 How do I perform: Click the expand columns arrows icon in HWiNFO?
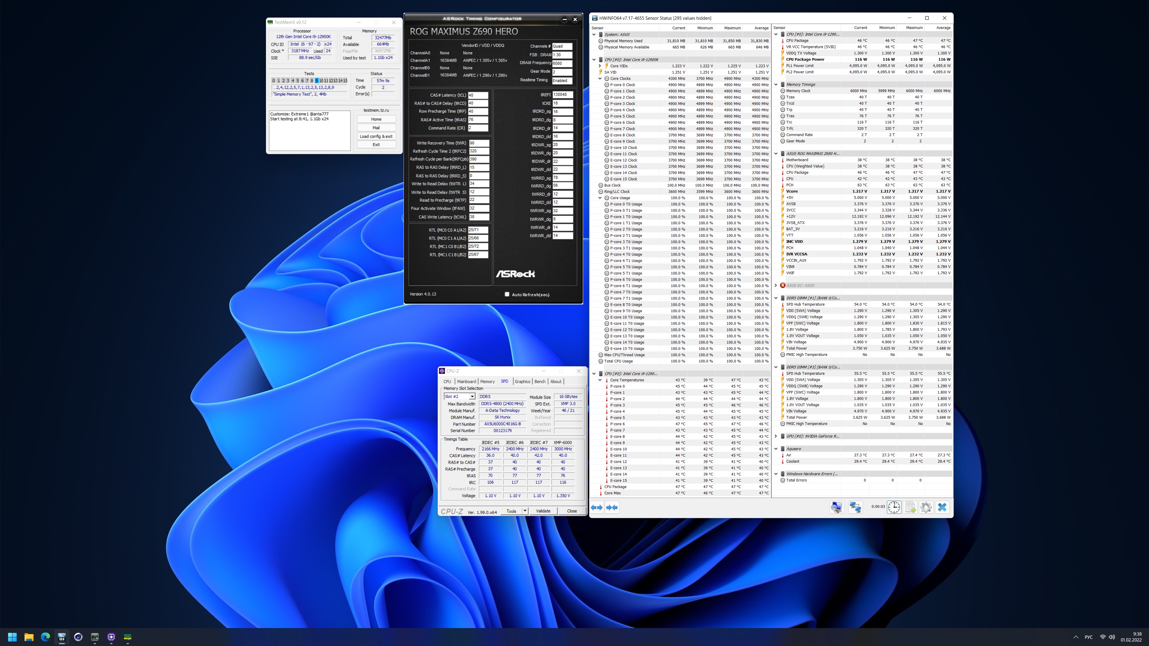597,507
